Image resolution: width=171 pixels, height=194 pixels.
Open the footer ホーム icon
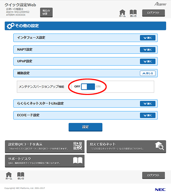click(9, 176)
